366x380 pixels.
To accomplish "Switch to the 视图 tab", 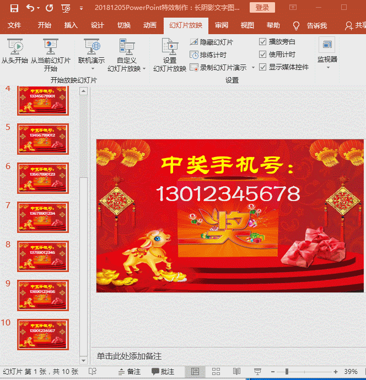I will 247,25.
